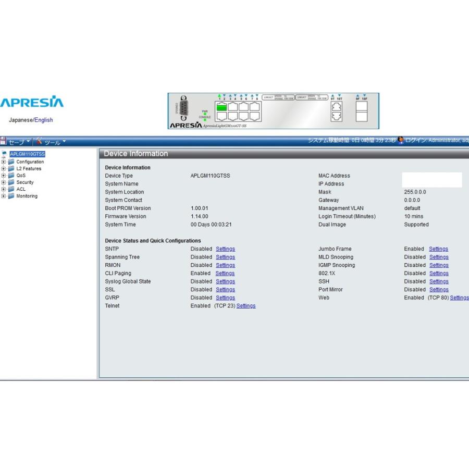Click the APLGM110GTSS device icon in tree

[5, 154]
